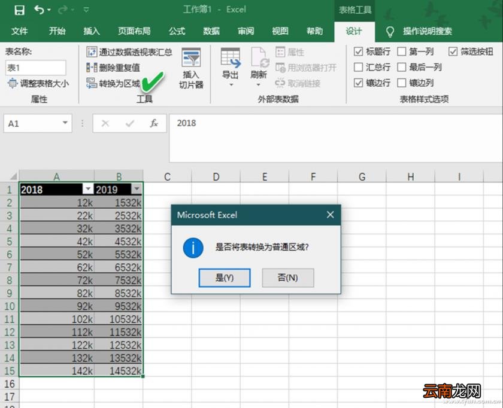The height and width of the screenshot is (408, 503).
Task: Click the blue information icon in dialog
Action: pos(193,248)
